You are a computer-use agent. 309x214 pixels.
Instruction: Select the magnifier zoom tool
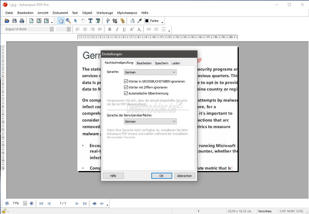(x=68, y=21)
